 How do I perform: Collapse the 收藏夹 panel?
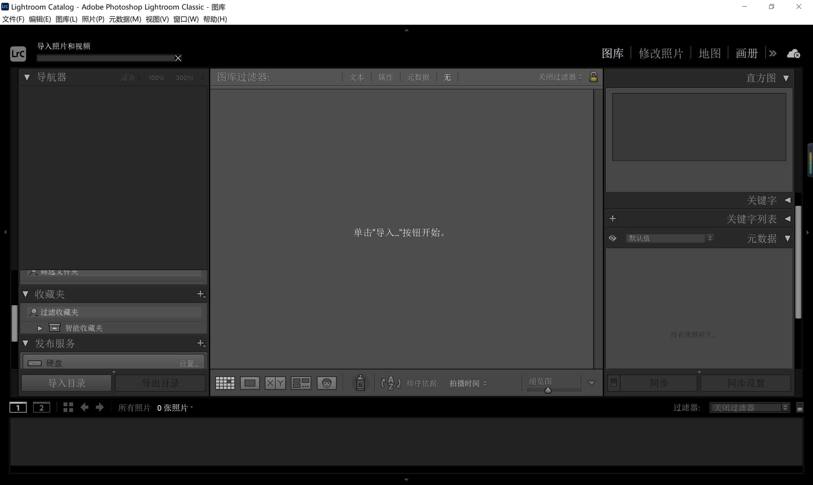tap(26, 294)
